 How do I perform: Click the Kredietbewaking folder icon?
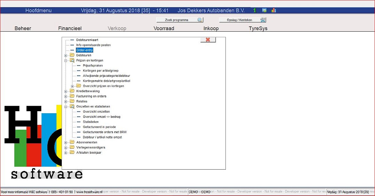point(72,91)
